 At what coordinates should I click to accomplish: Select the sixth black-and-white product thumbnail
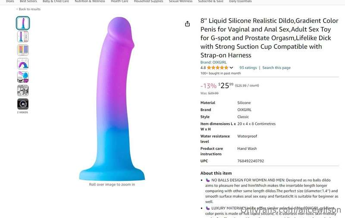click(23, 91)
